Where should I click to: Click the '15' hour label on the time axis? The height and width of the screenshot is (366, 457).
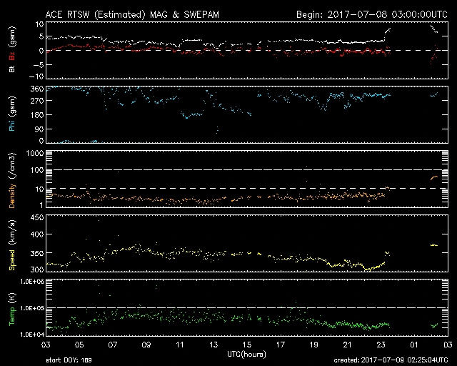[x=247, y=345]
